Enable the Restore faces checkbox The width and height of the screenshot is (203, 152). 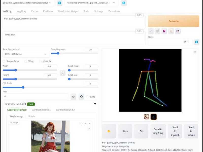click(4, 61)
